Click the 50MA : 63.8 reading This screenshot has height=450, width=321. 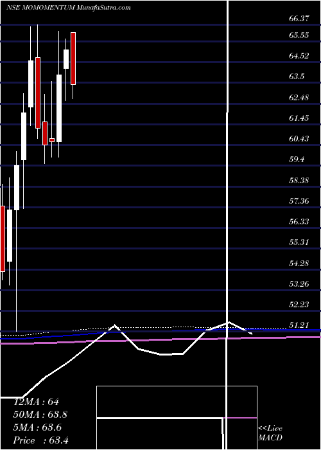pos(40,415)
